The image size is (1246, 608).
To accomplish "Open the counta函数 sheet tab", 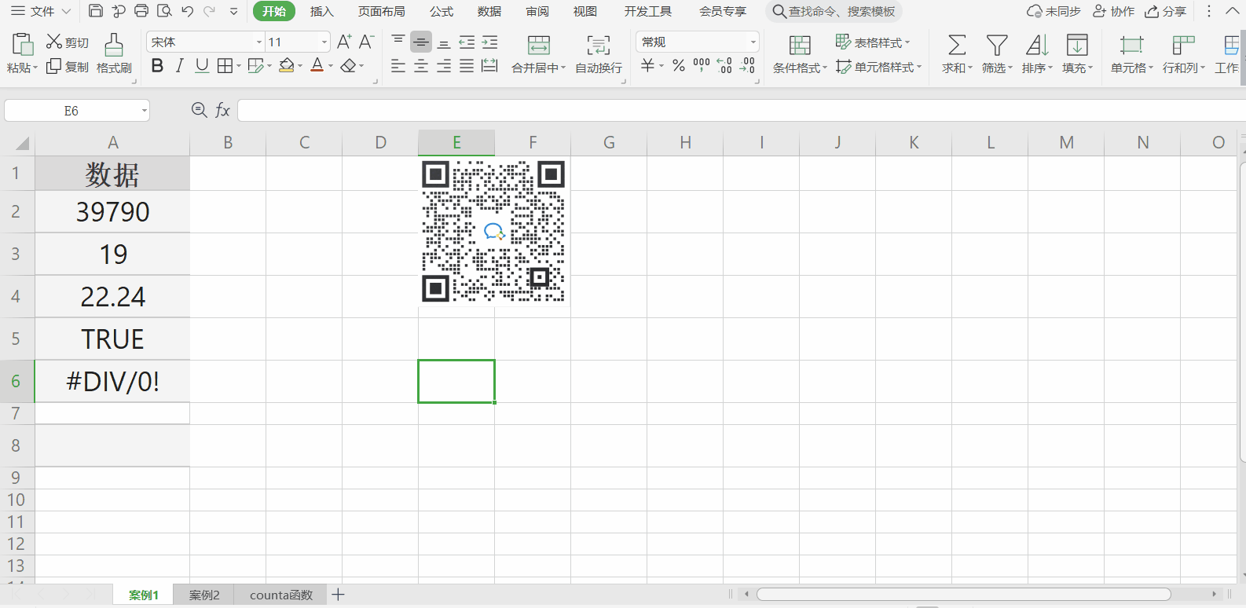I will point(281,595).
